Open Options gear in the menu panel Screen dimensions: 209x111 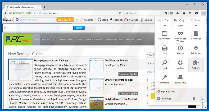pos(180,65)
